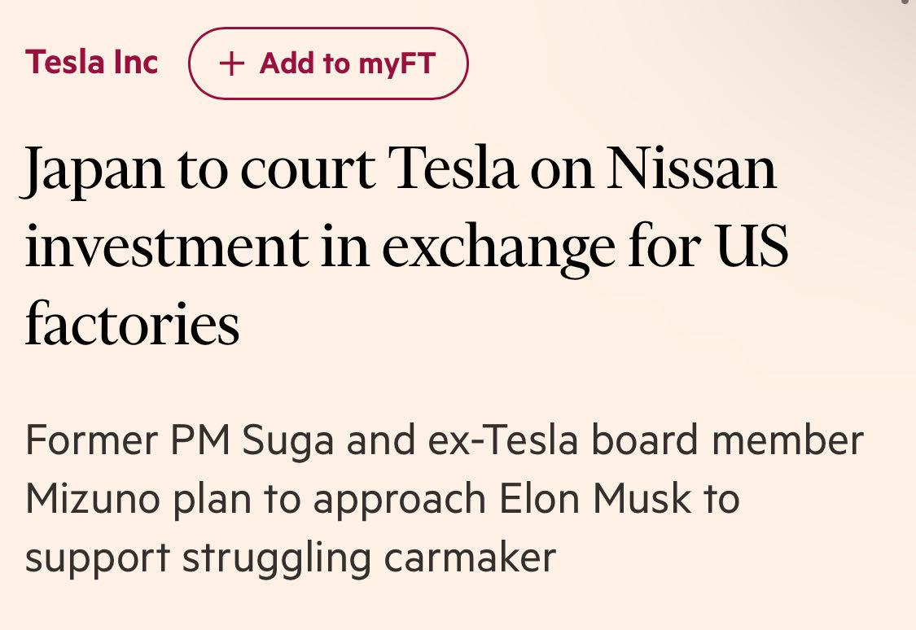Screen dimensions: 916x630
Task: Click the word approach in the subheading
Action: [x=399, y=500]
